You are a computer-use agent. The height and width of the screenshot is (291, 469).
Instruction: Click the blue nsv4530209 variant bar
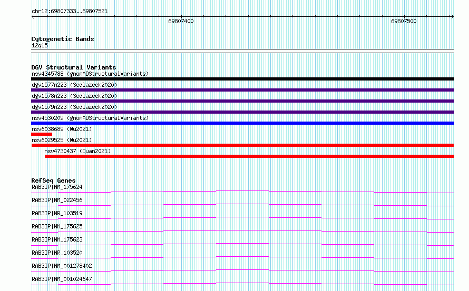[x=242, y=123]
